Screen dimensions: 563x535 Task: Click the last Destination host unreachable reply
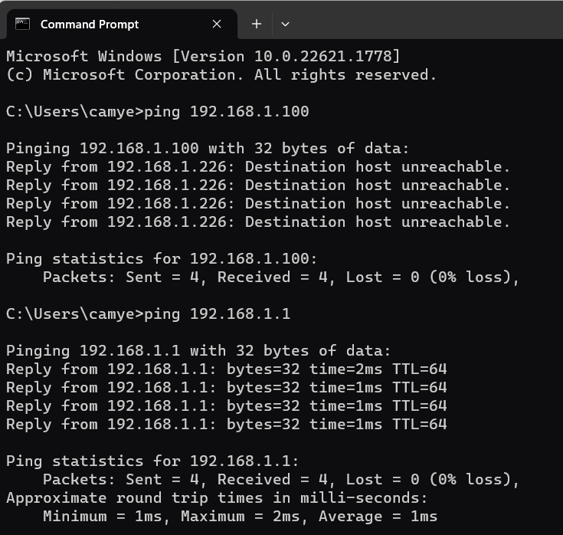coord(258,222)
